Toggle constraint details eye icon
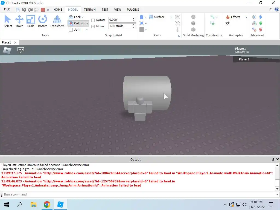Viewport: 280px width, 210px height. click(x=213, y=23)
